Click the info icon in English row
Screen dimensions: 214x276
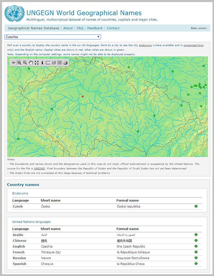196,246
